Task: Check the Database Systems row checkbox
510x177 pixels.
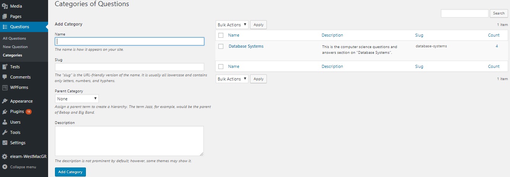Action: (x=221, y=47)
